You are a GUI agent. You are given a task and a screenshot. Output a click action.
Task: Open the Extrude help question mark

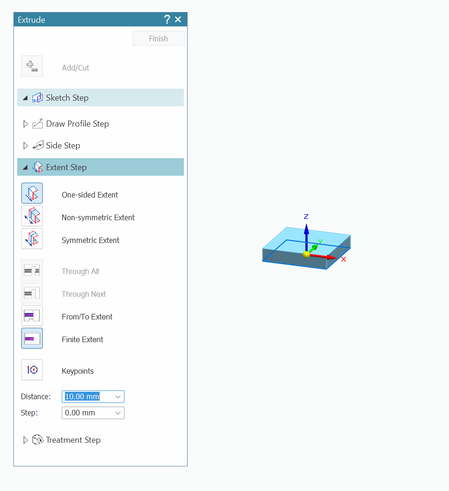coord(167,19)
